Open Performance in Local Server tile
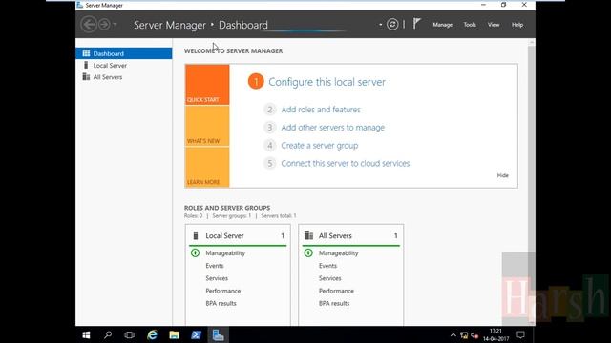This screenshot has width=611, height=343. point(222,291)
